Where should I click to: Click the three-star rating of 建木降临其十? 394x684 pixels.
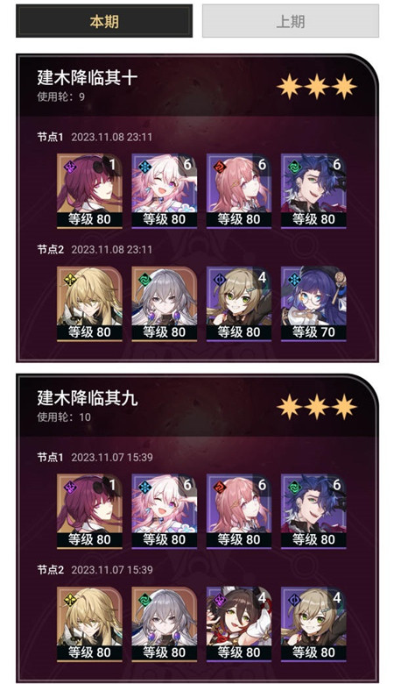[316, 86]
